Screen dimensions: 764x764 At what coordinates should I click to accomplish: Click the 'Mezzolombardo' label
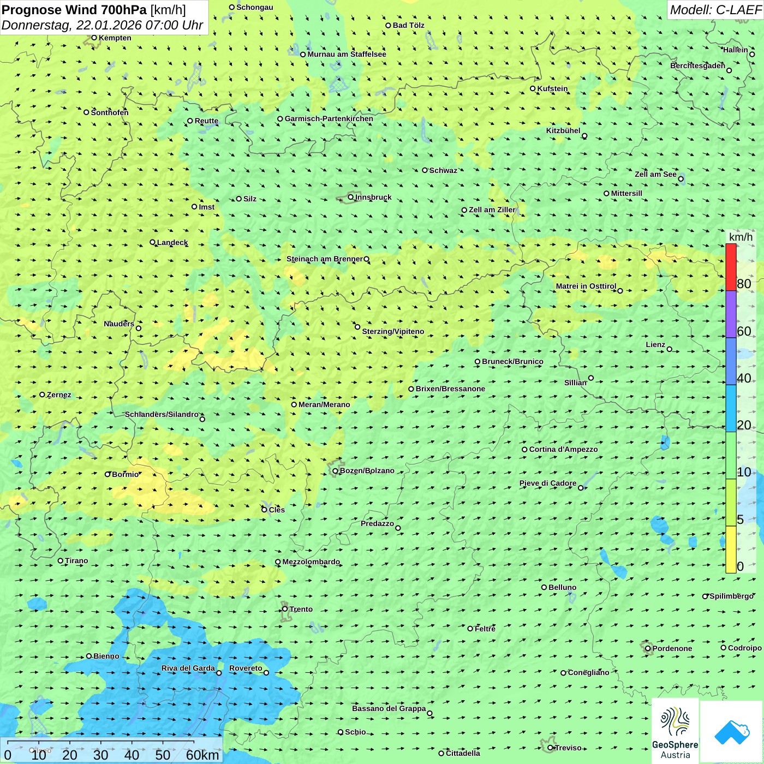tap(311, 562)
